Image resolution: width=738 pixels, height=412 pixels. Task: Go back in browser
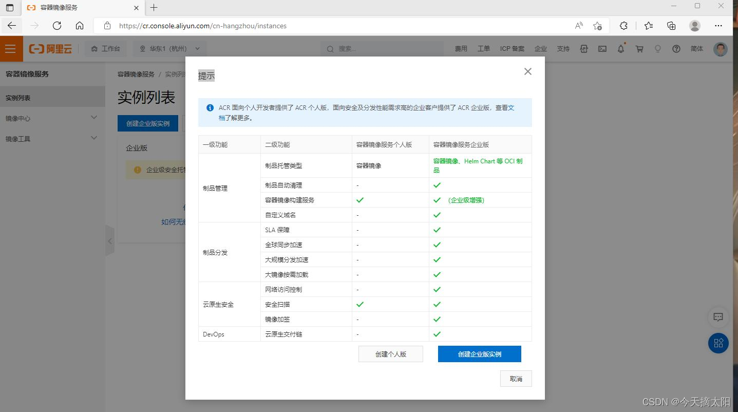12,26
